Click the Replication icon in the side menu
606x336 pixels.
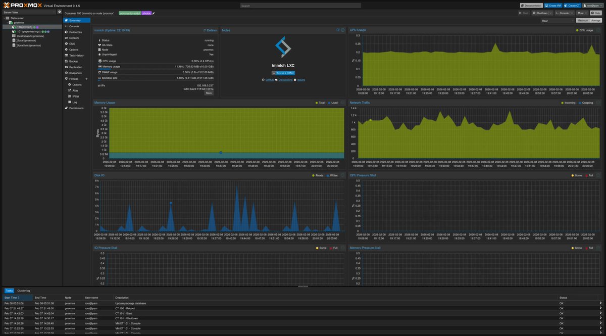coord(66,67)
